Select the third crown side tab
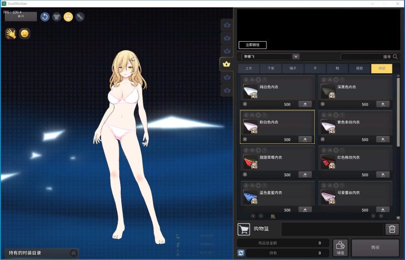The width and height of the screenshot is (405, 260). [227, 51]
